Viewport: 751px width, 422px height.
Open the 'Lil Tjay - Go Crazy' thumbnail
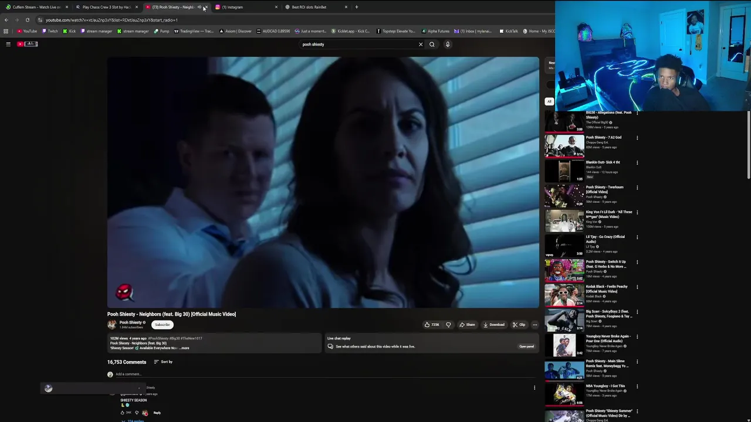pyautogui.click(x=564, y=246)
